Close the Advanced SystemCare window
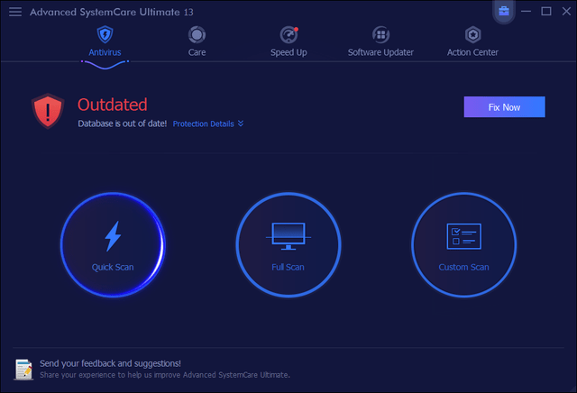 coord(567,12)
